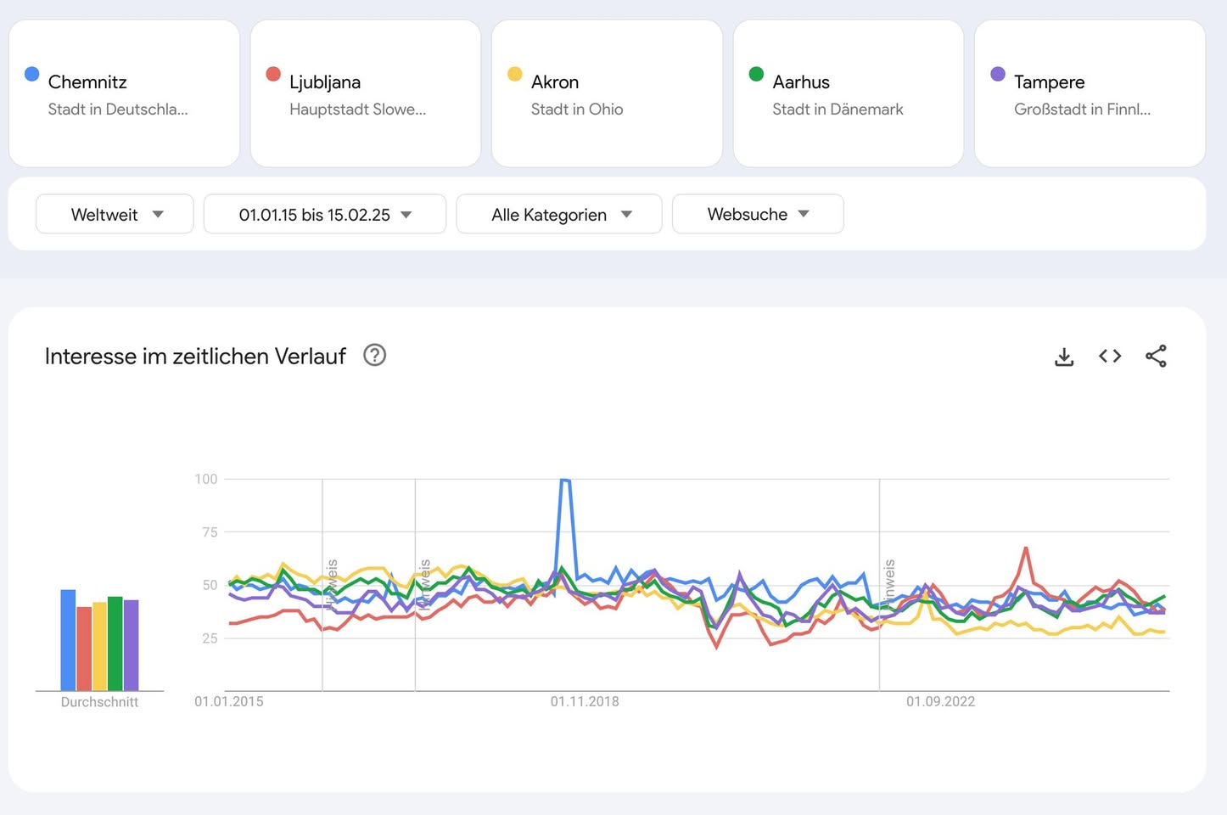Click the blue Chemnitz color dot
Viewport: 1227px width, 815px height.
click(x=32, y=74)
